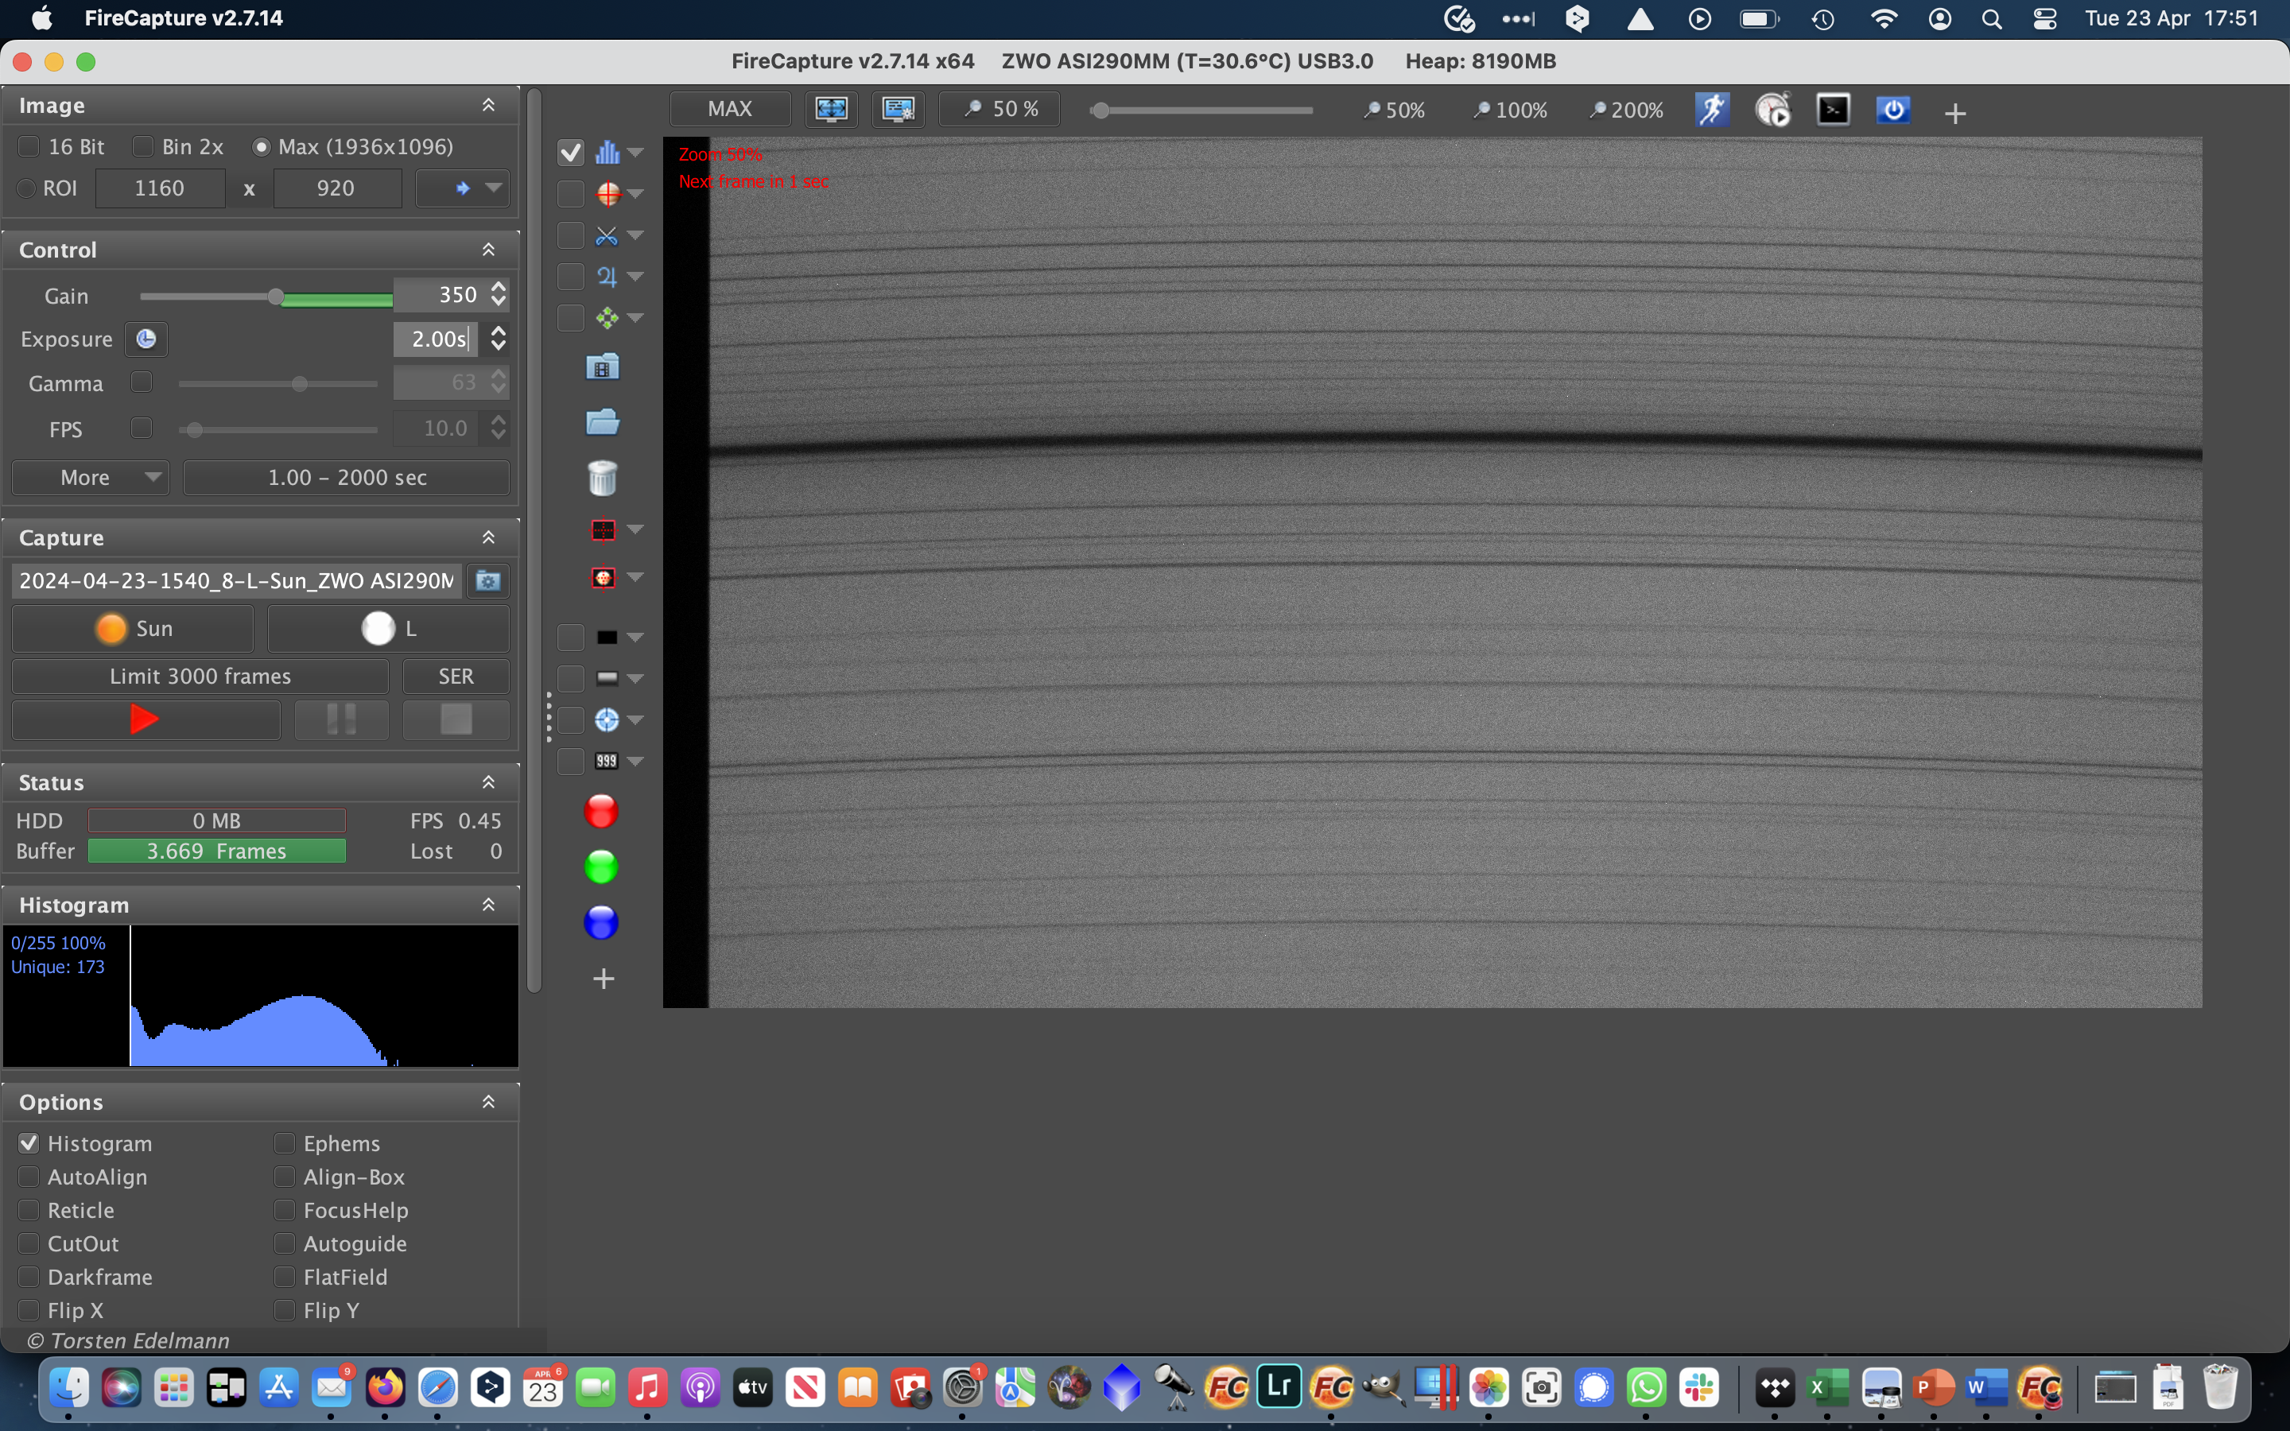Viewport: 2290px width, 1431px height.
Task: Click the running man autorun icon
Action: tap(1713, 110)
